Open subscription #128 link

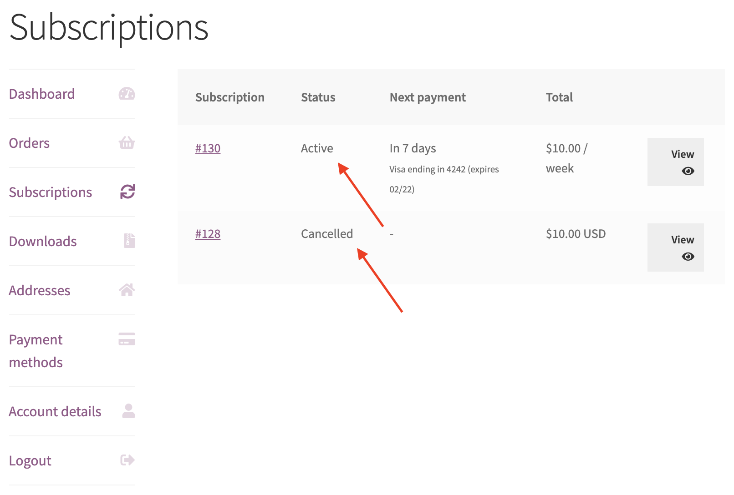point(208,234)
